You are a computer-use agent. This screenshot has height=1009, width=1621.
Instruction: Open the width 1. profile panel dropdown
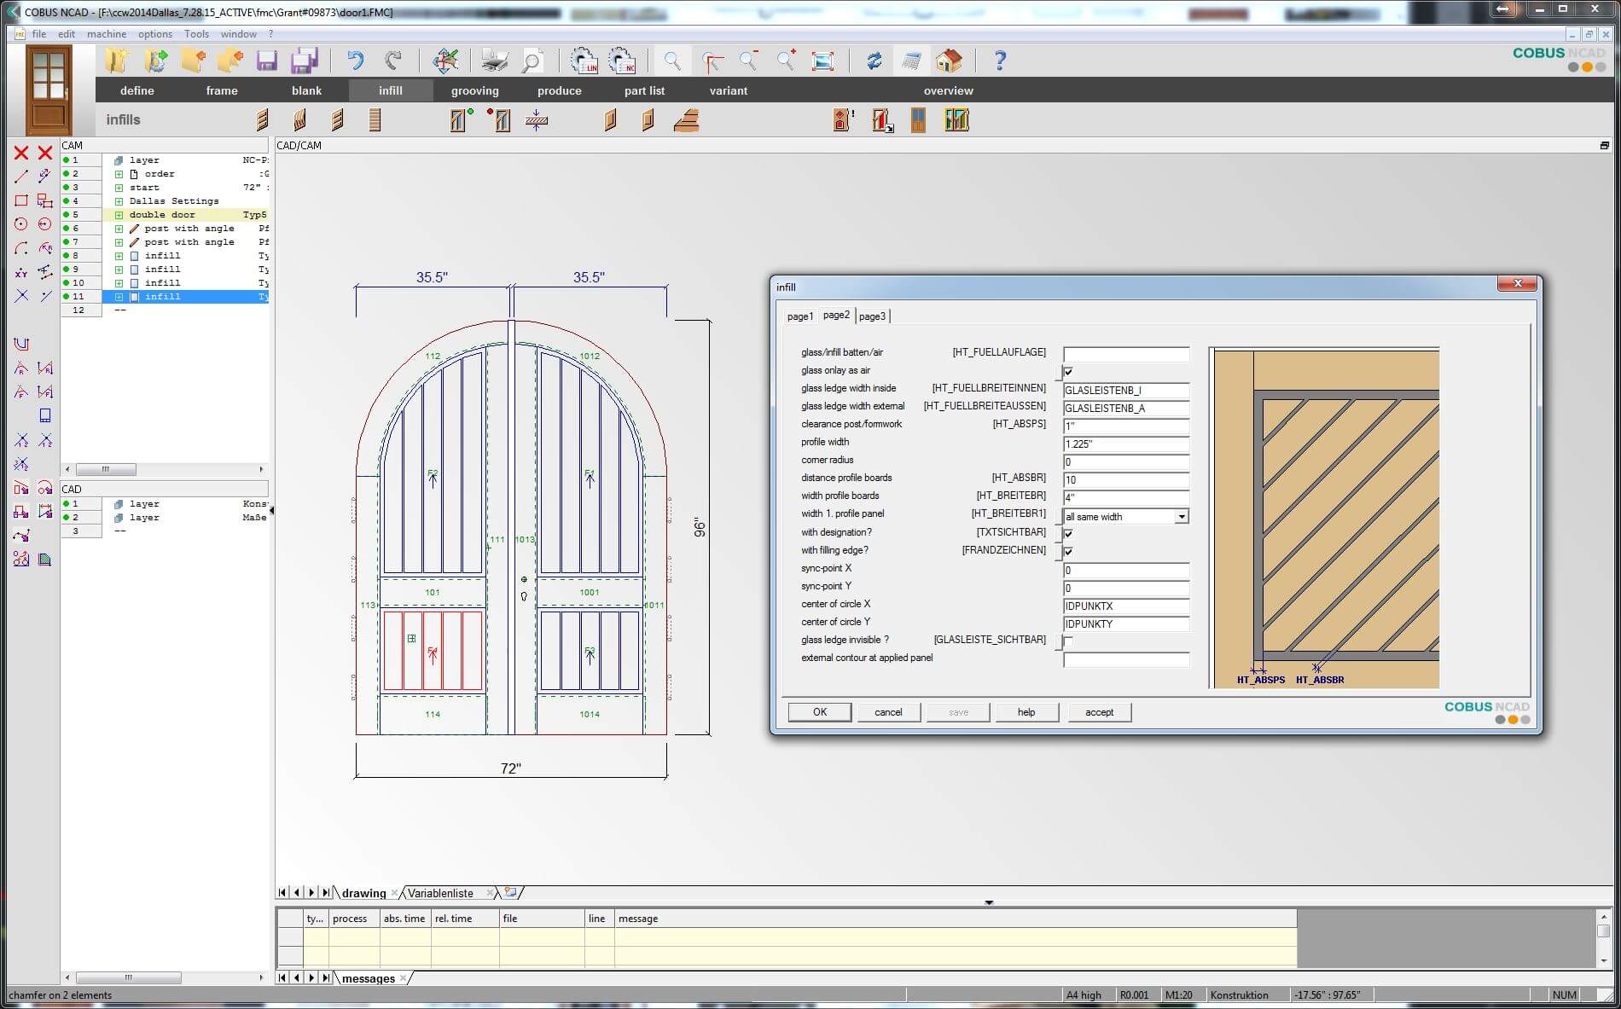point(1180,516)
